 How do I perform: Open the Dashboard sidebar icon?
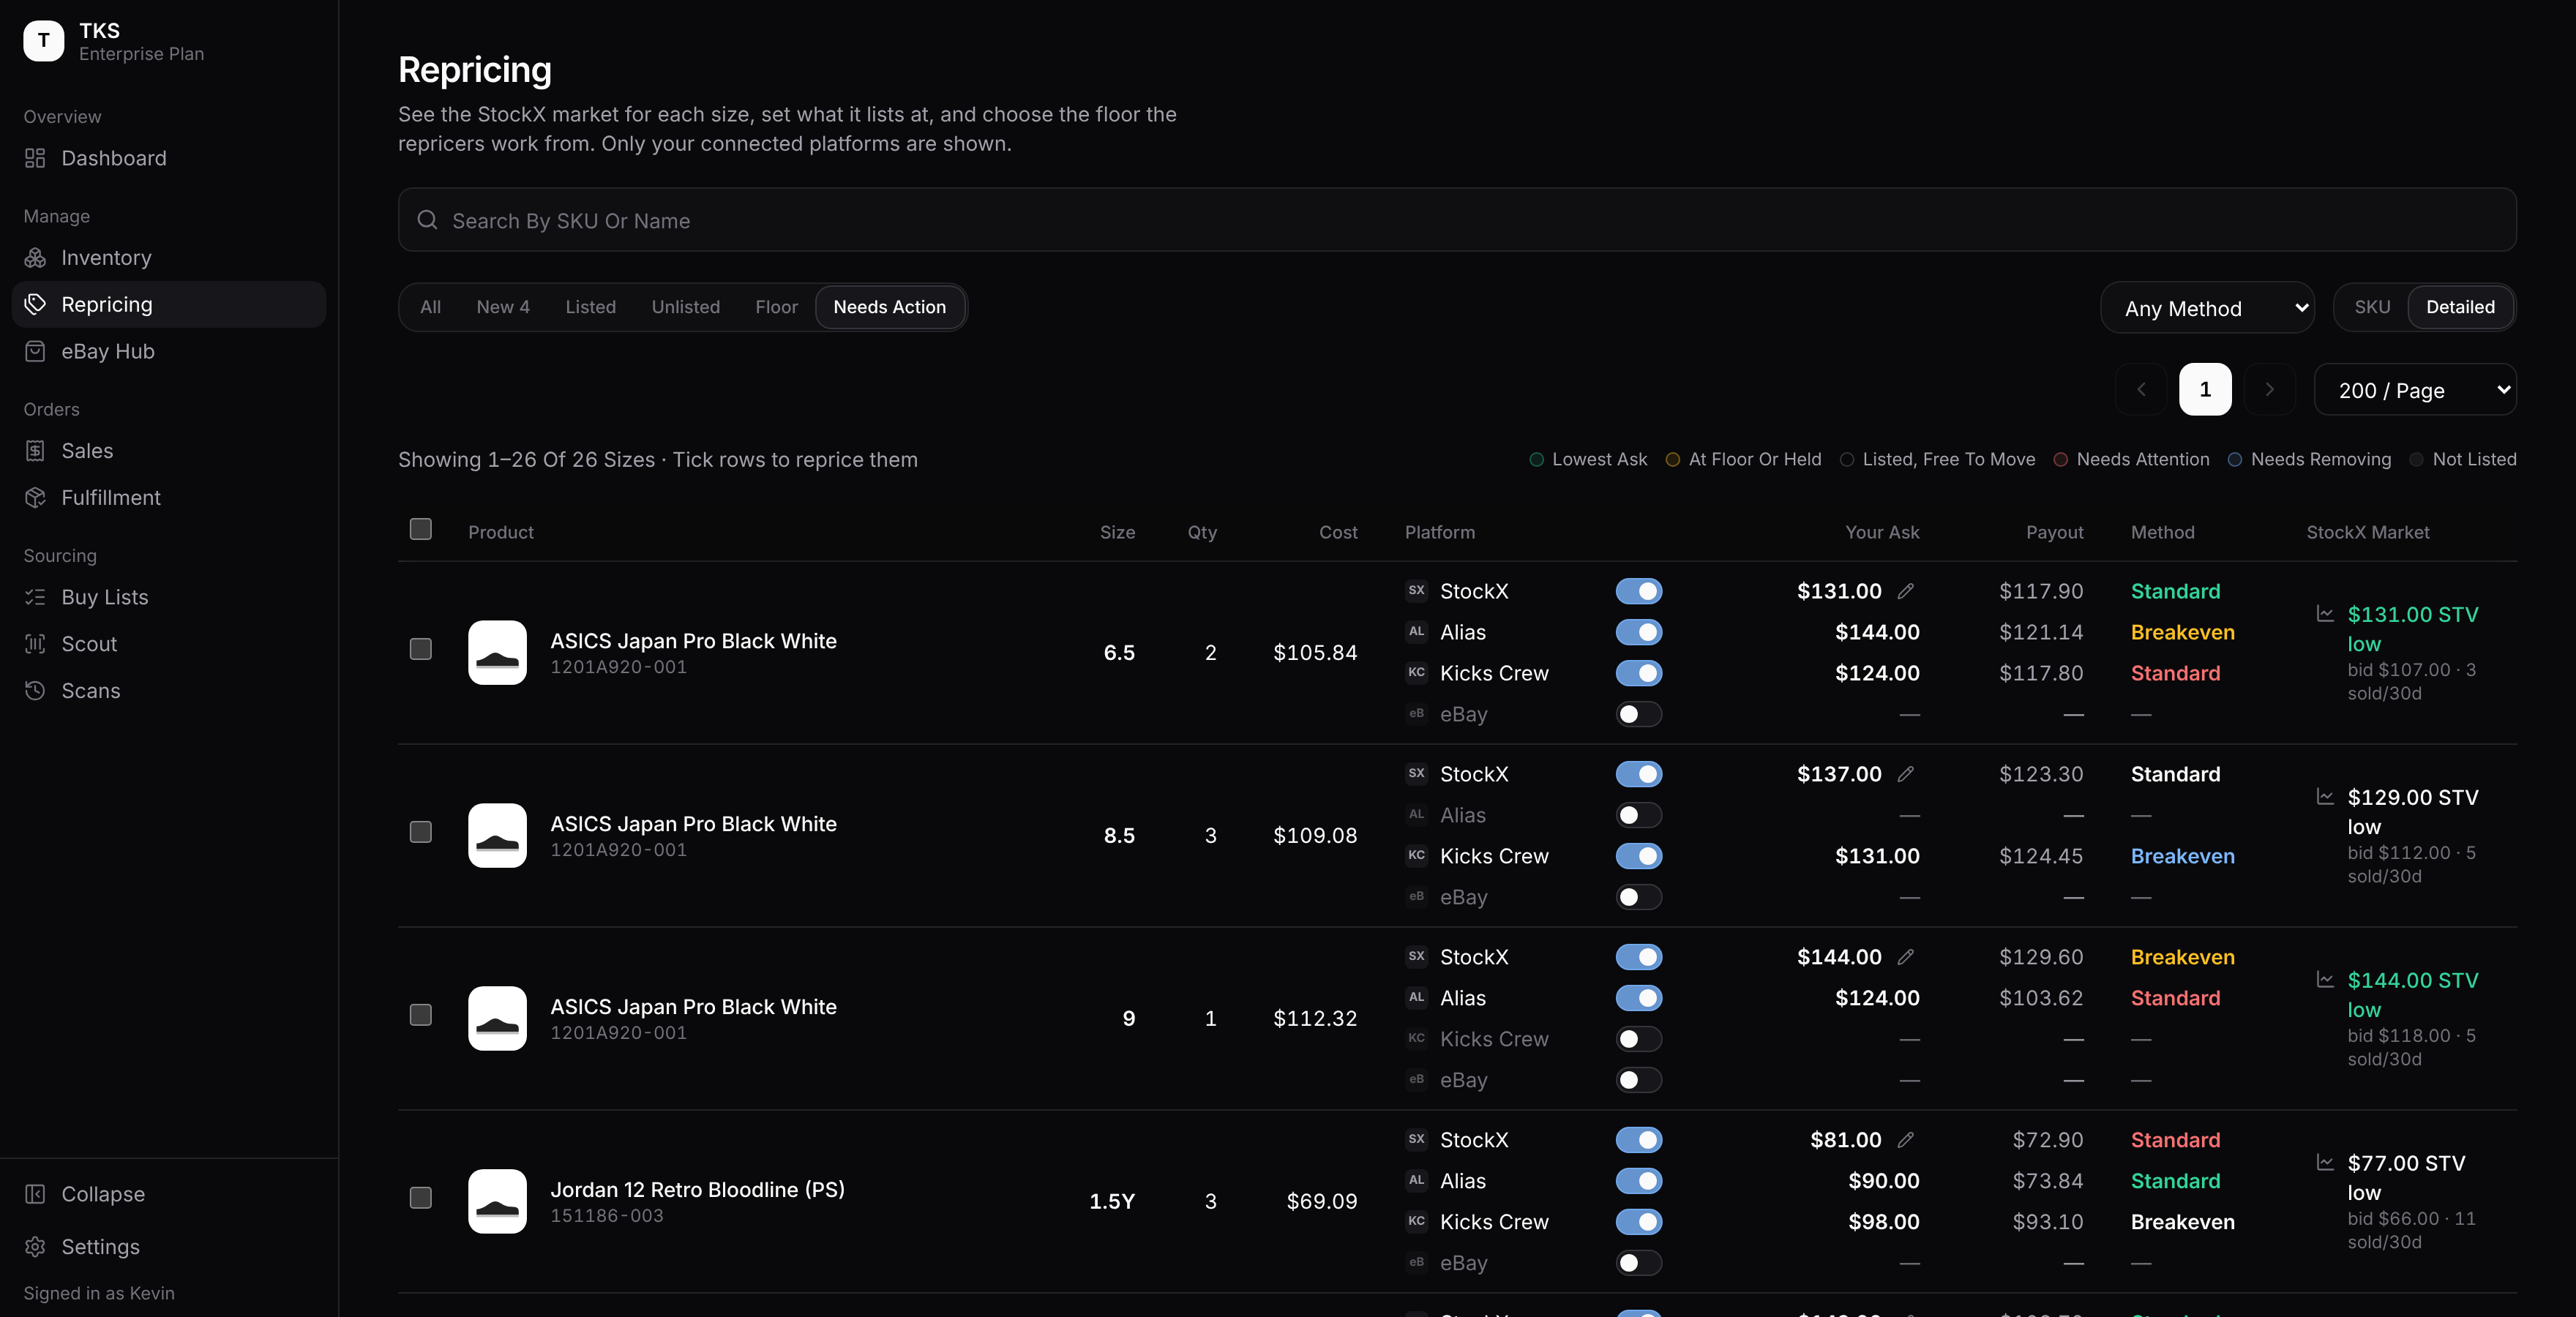[x=35, y=158]
